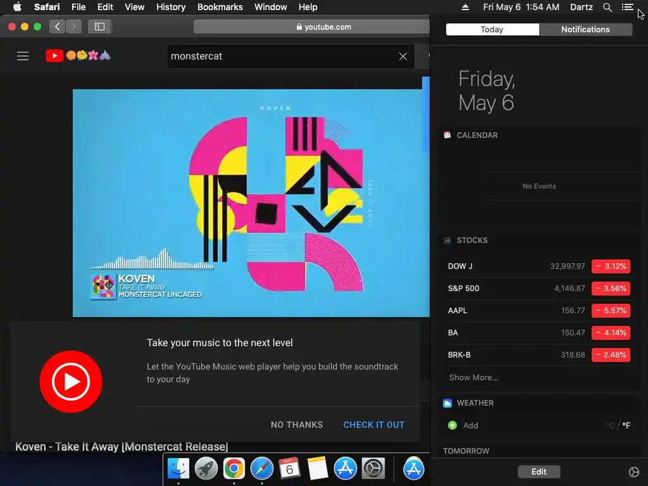Click the Edit widgets button
The height and width of the screenshot is (486, 648).
[539, 471]
